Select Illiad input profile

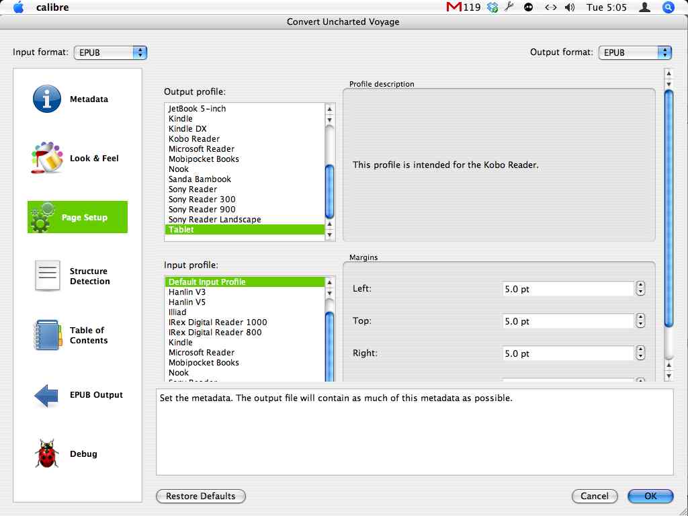tap(245, 312)
